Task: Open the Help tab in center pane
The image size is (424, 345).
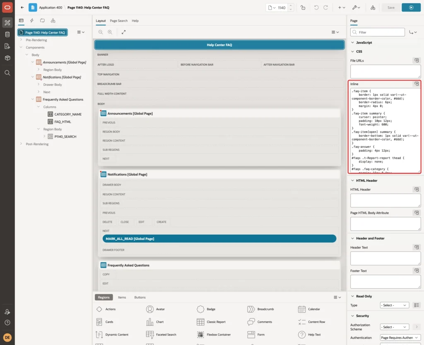Action: click(135, 21)
